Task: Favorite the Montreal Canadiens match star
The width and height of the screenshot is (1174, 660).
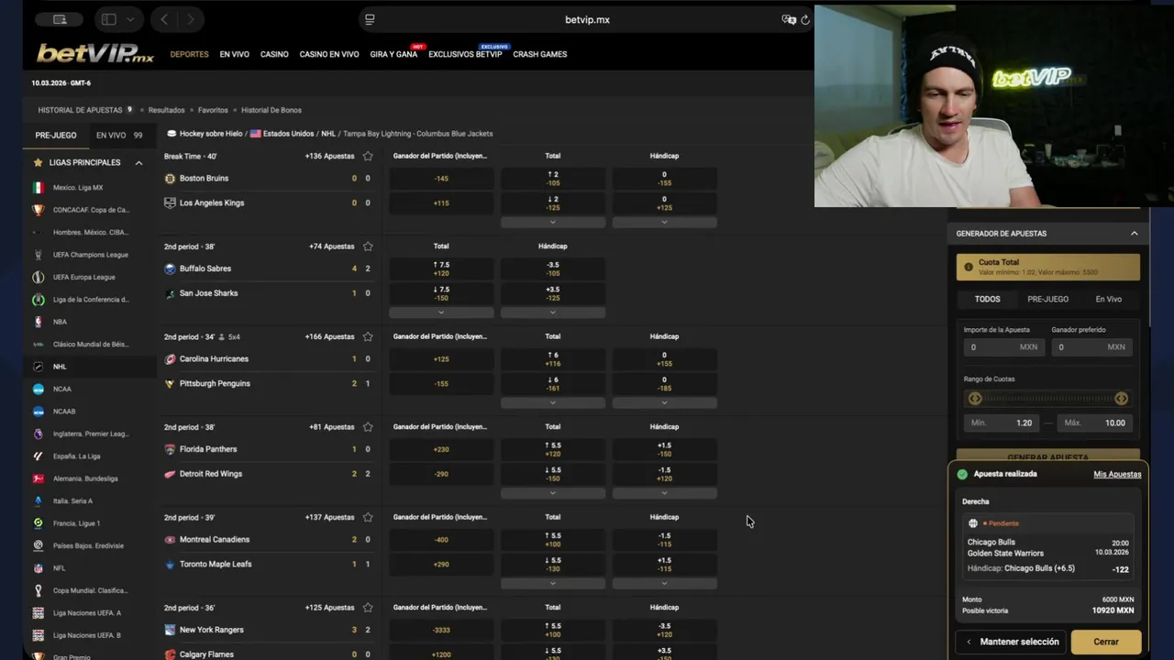Action: [368, 517]
